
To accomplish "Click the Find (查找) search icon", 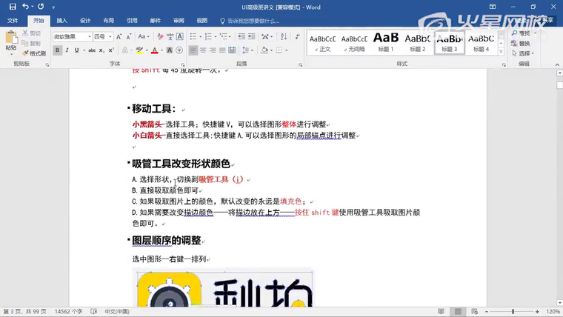I will coord(522,33).
